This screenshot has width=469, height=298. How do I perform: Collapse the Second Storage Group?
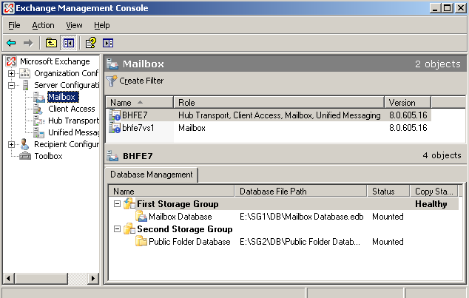(117, 229)
